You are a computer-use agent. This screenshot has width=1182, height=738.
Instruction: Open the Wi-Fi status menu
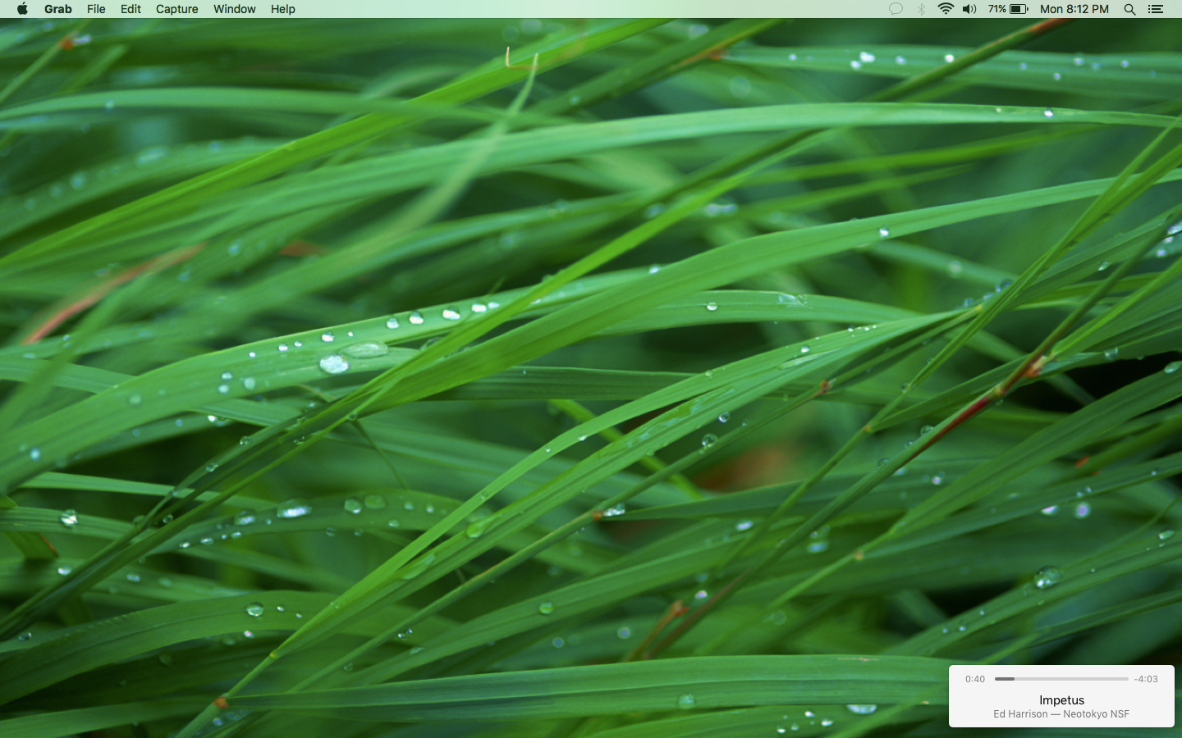coord(946,9)
